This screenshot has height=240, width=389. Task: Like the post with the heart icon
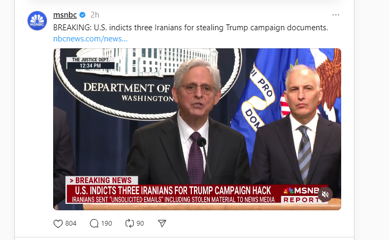point(58,224)
